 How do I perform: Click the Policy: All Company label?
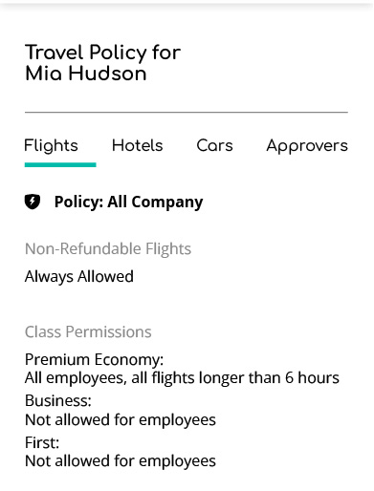[128, 202]
